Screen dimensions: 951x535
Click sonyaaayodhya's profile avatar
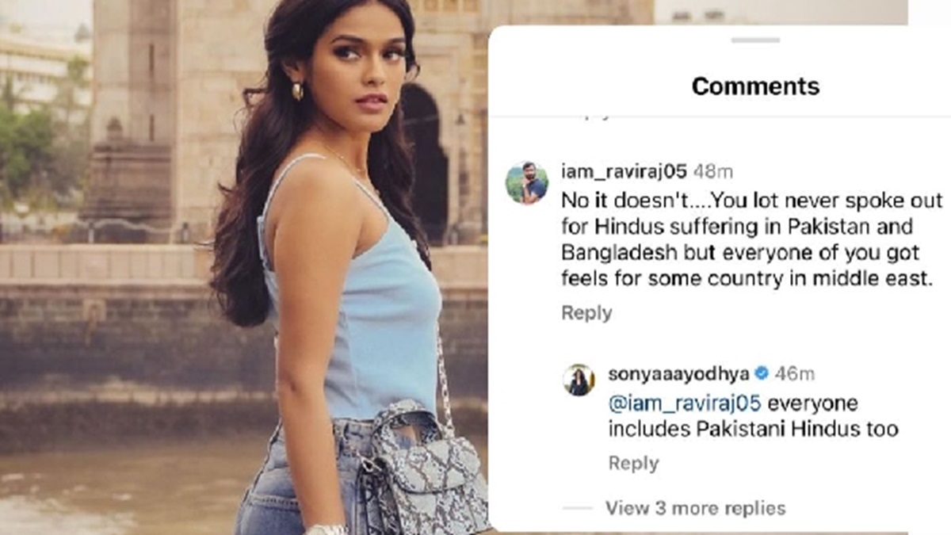(579, 380)
